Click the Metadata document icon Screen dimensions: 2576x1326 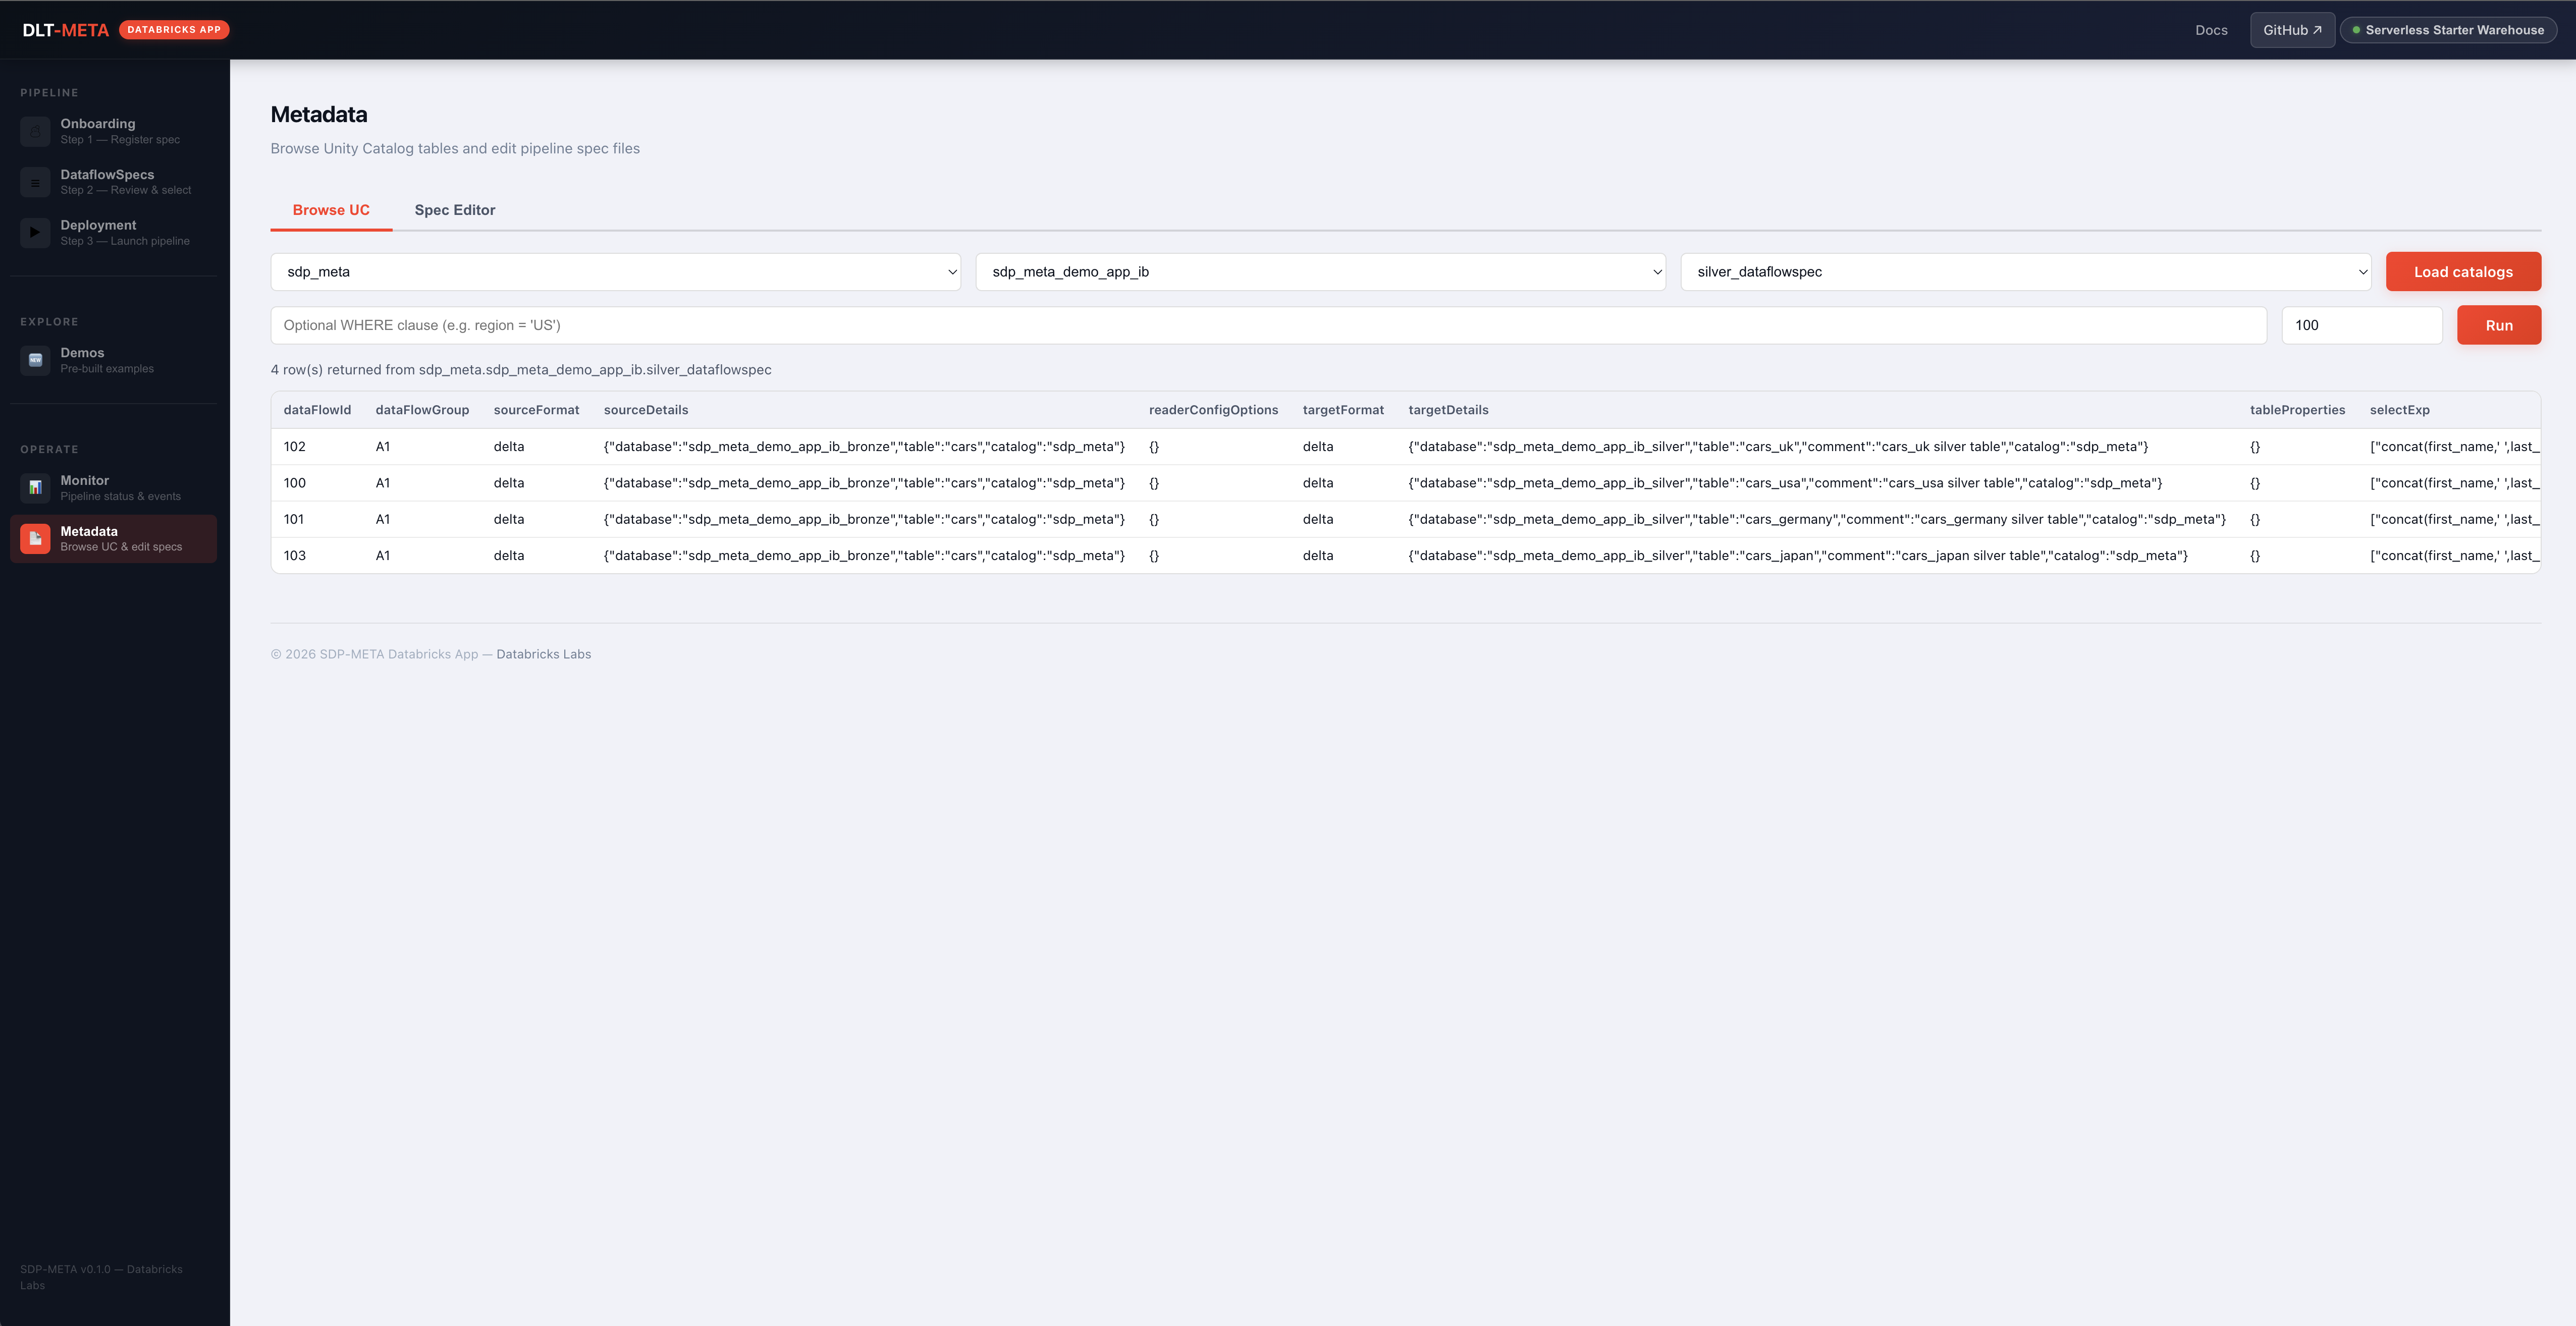click(35, 539)
